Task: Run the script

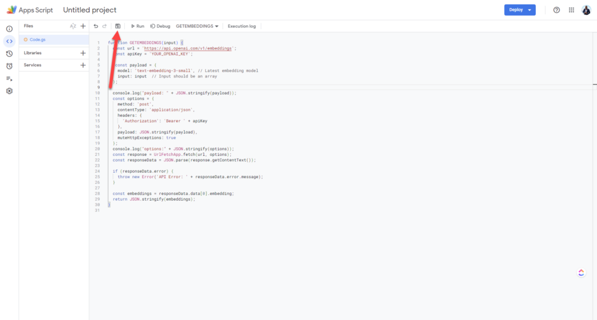Action: coord(138,26)
